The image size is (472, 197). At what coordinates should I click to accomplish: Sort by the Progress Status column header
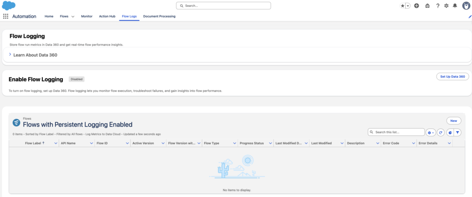pos(252,143)
